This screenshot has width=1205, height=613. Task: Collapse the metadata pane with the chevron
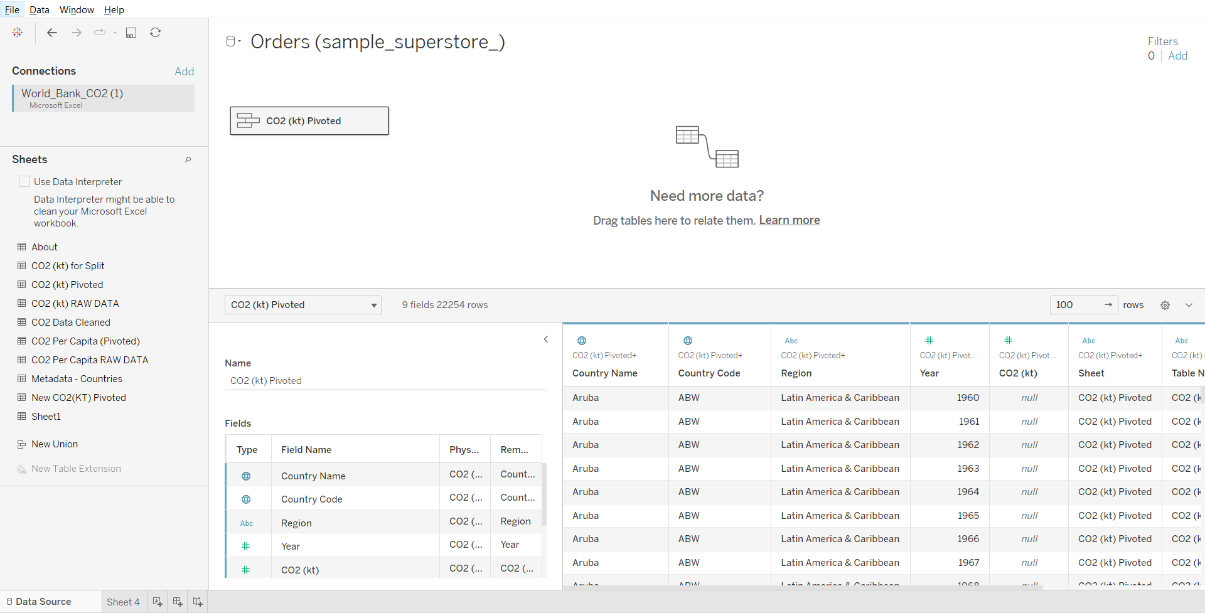[x=545, y=339]
